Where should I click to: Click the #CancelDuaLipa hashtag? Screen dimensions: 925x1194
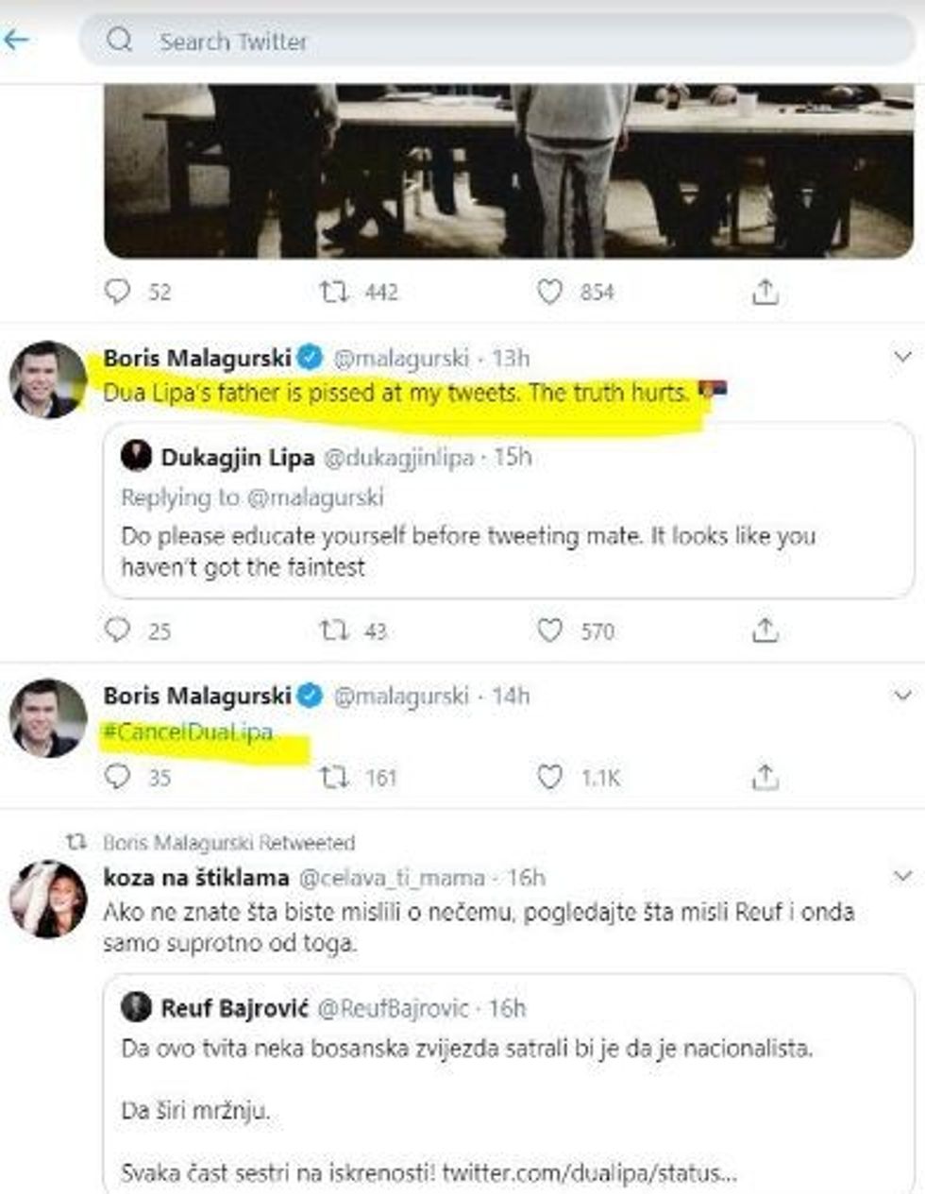pos(188,732)
